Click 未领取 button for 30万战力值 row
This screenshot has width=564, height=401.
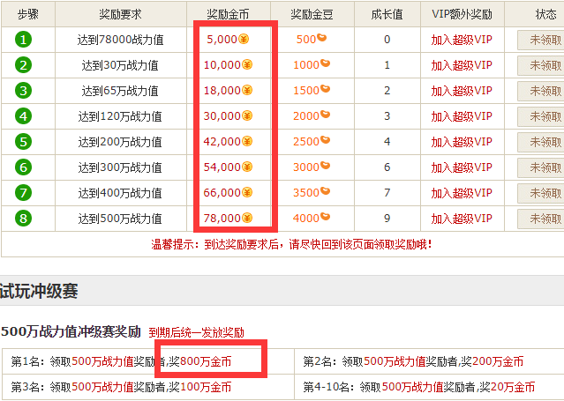[541, 65]
